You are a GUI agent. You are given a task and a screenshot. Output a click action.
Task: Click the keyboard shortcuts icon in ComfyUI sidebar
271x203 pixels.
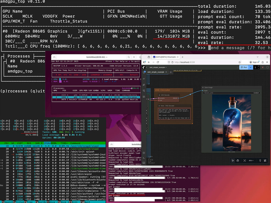(x=144, y=163)
